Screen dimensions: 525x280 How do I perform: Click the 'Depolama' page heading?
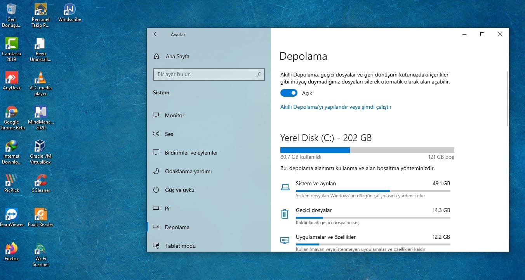[x=303, y=56]
